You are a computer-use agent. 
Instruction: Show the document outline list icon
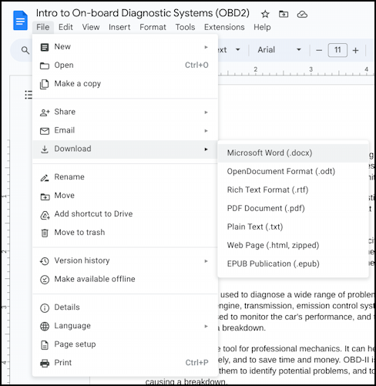point(29,95)
